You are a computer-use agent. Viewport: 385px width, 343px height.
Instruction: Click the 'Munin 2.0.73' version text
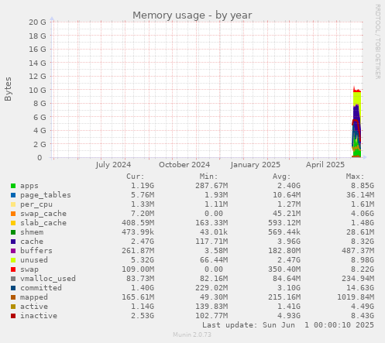[x=192, y=334]
